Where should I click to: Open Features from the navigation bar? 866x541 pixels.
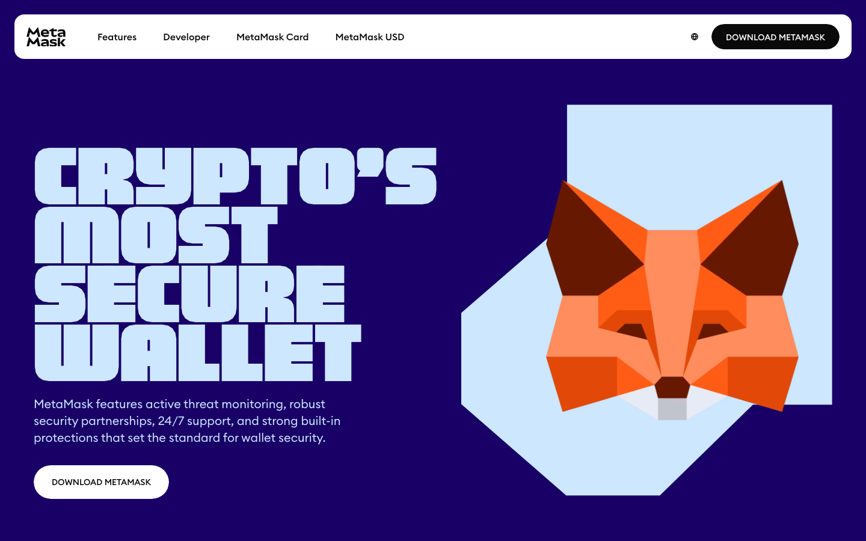coord(117,37)
